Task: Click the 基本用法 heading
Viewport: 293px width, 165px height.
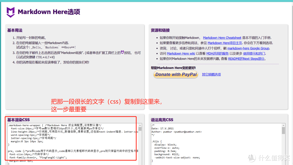Action: pyautogui.click(x=15, y=30)
